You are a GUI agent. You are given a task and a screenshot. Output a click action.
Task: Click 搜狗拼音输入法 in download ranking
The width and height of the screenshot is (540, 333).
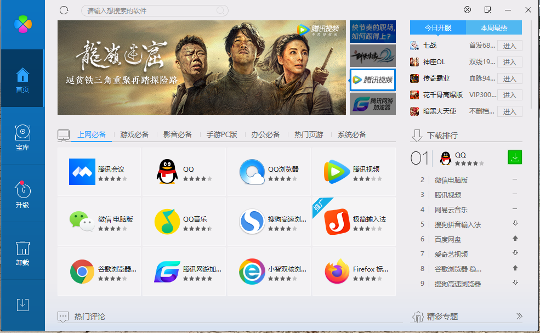click(x=458, y=225)
